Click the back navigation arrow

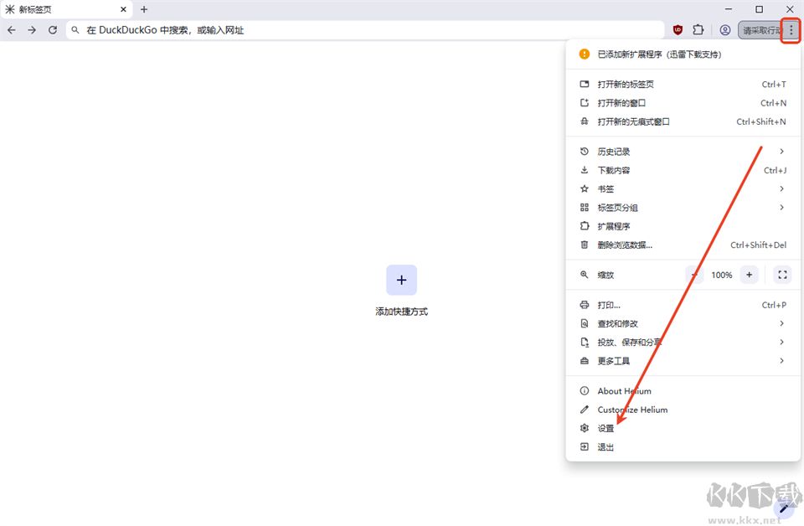(x=12, y=30)
